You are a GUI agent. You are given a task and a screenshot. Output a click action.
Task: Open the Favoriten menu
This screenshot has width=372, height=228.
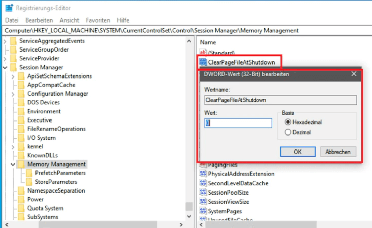tap(98, 20)
